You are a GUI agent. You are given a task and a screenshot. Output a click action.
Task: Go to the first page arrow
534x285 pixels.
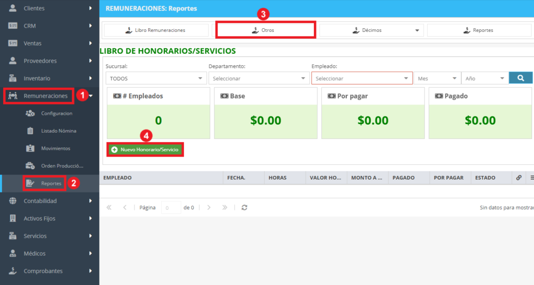(109, 207)
